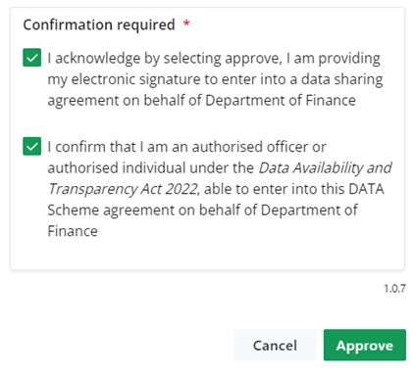Untick the authorised officer confirmation checkbox

(32, 146)
